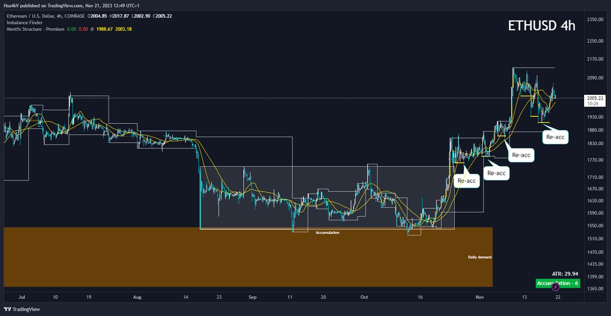The height and width of the screenshot is (316, 611).
Task: Select the green Accumulation - 6 badge
Action: coord(558,283)
